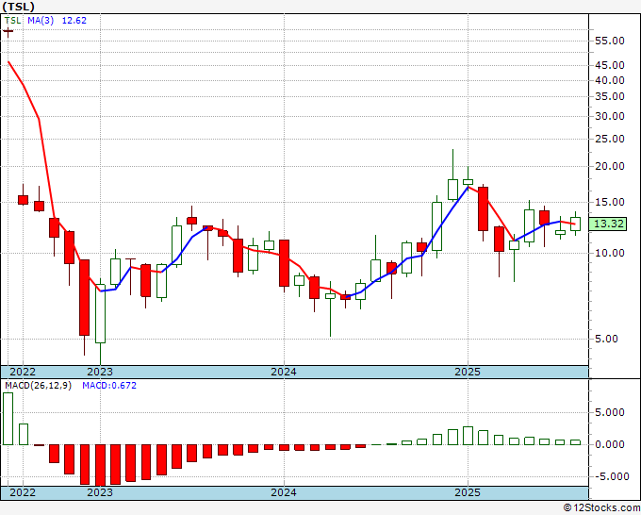This screenshot has width=641, height=515.
Task: Click 2024 on the price chart timeline
Action: tap(284, 373)
